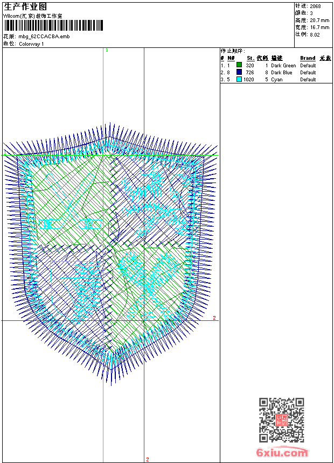Click Default brand in Dark Green row

click(308, 66)
